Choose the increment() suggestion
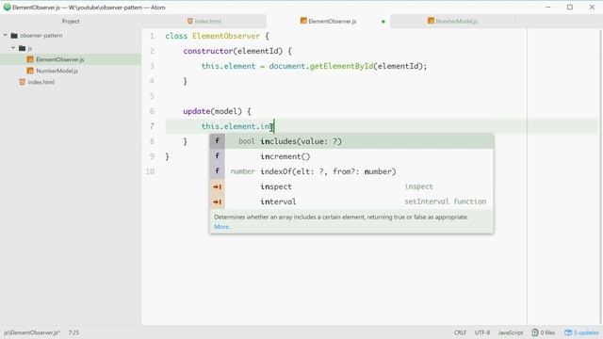Screen dimensions: 603x339 [351, 156]
